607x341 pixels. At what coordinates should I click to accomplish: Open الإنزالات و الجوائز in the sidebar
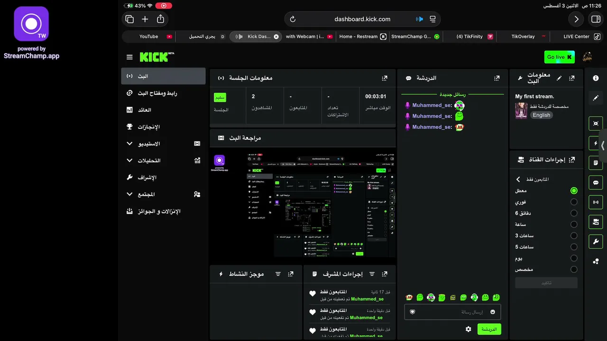[x=163, y=211]
